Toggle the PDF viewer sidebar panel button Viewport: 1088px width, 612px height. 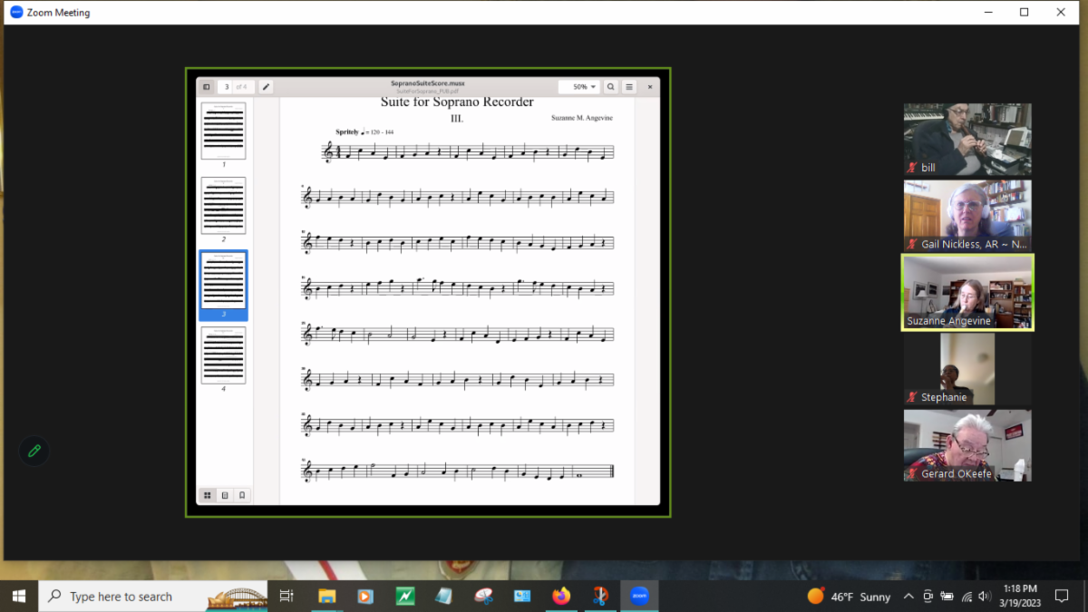(207, 87)
